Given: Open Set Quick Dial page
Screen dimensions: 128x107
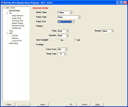Looking at the screenshot, I should 17,21.
